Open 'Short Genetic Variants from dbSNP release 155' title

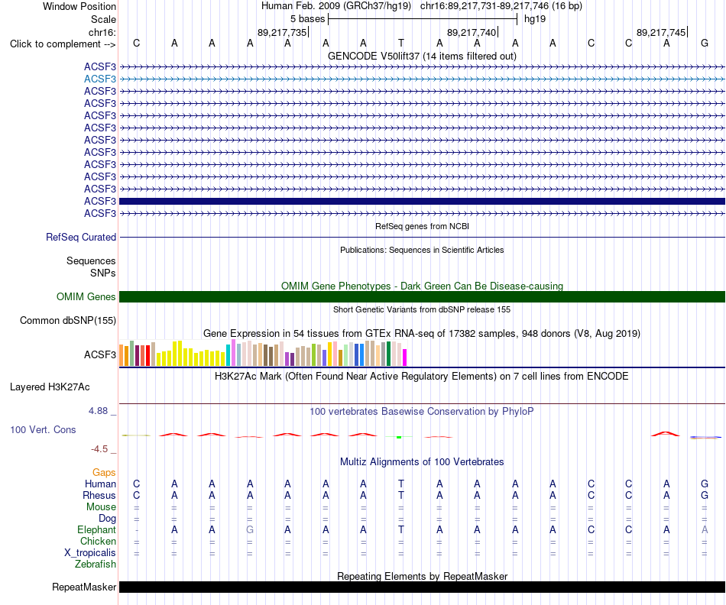point(422,309)
